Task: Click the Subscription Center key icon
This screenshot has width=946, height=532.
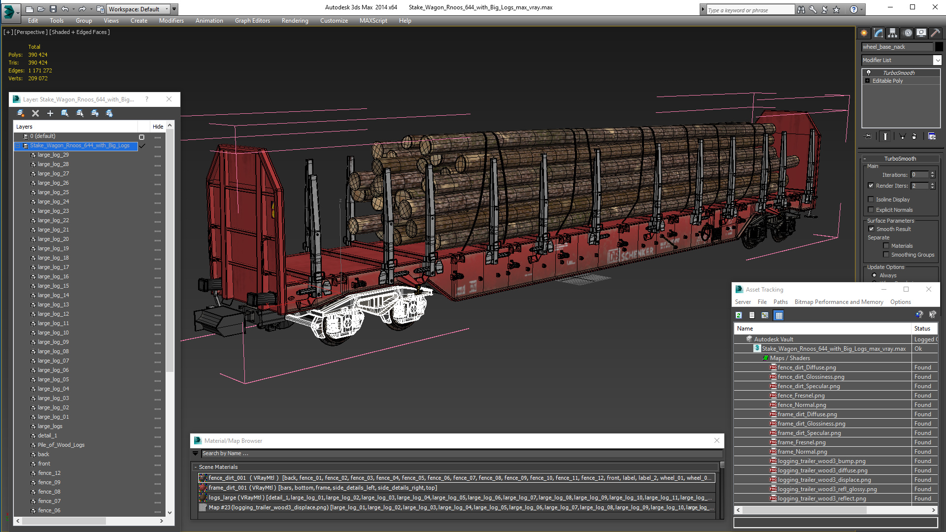Action: point(813,9)
